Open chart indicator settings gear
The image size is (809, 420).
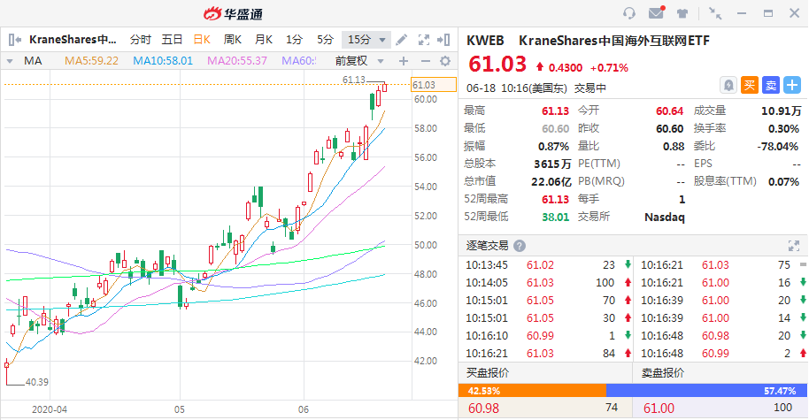pyautogui.click(x=445, y=61)
